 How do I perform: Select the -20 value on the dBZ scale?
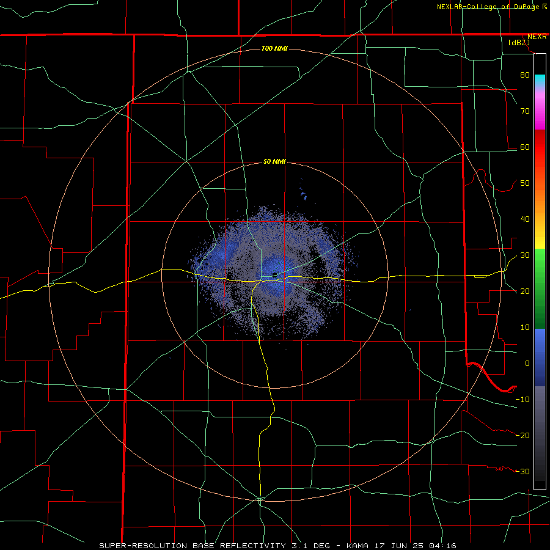pos(522,435)
